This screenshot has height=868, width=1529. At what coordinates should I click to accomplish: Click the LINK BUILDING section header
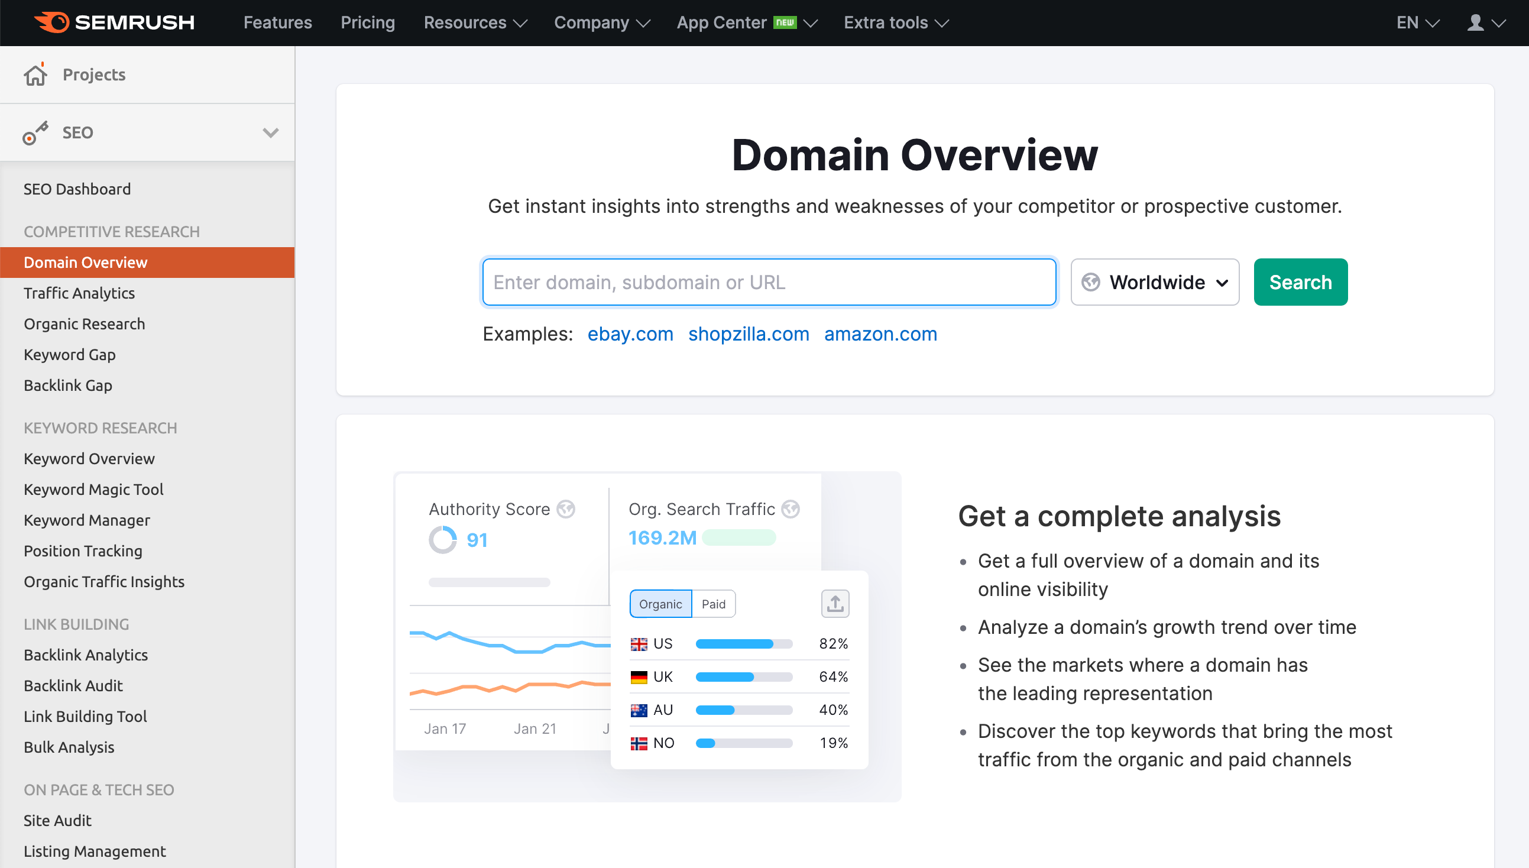point(76,625)
